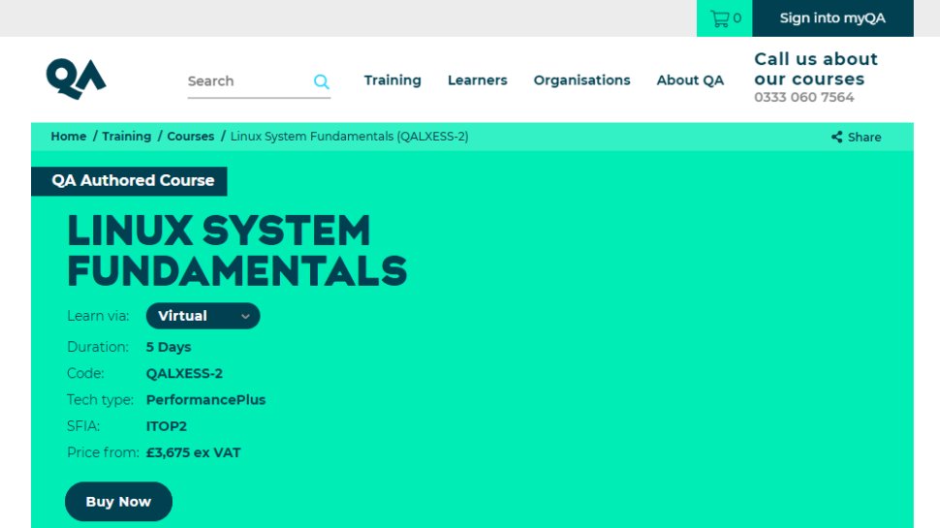Image resolution: width=940 pixels, height=528 pixels.
Task: Click the course code QALXESS-2 value
Action: coord(185,373)
